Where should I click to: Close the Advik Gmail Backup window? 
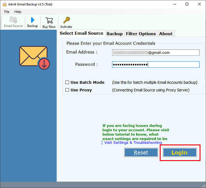(199, 4)
